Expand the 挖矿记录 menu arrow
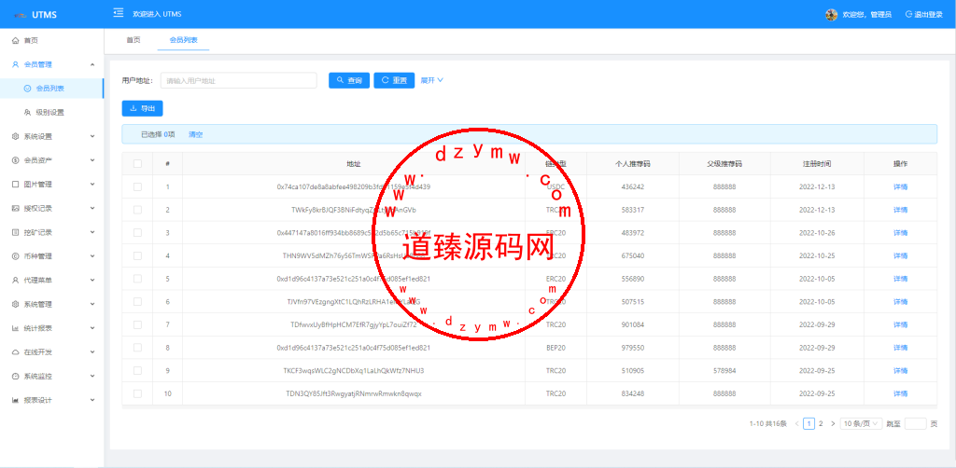 click(92, 232)
